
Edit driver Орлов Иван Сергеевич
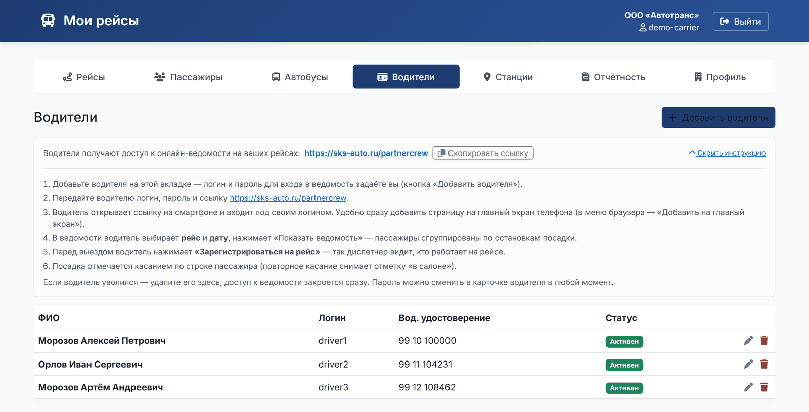click(x=748, y=364)
